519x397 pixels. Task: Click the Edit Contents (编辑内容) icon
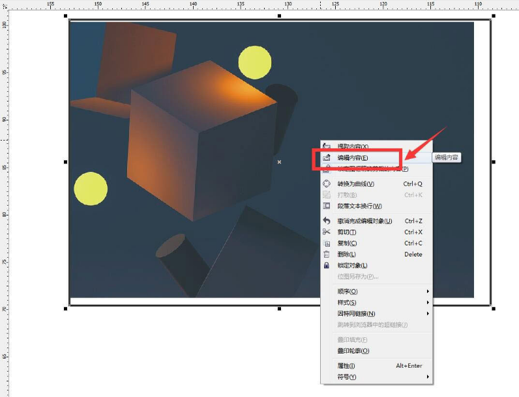point(327,157)
